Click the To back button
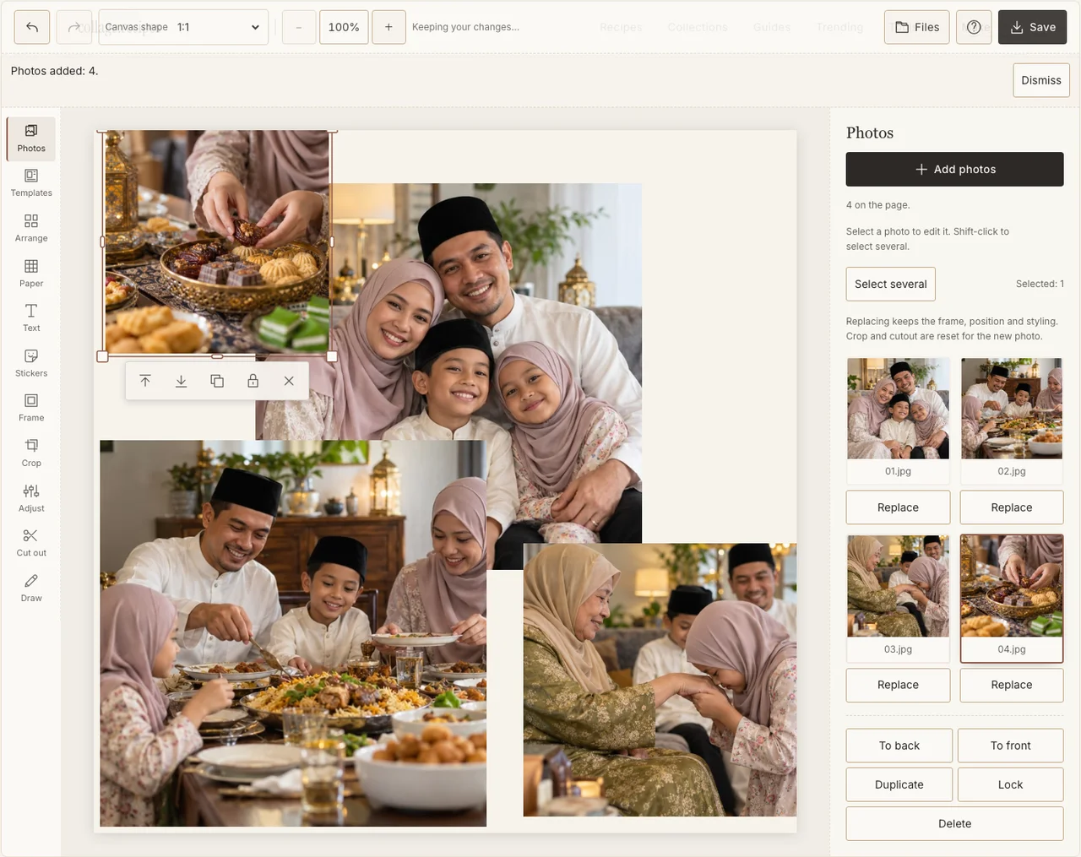The width and height of the screenshot is (1081, 857). tap(899, 746)
